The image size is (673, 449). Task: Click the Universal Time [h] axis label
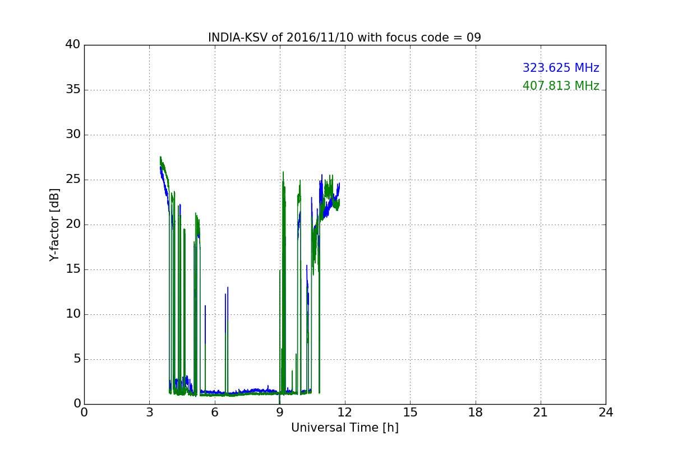[x=344, y=428]
